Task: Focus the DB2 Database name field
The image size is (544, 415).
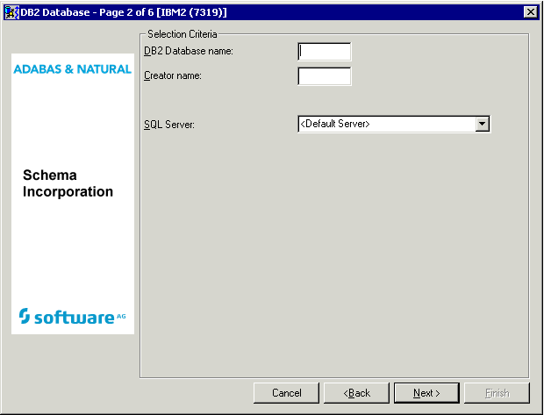Action: click(325, 52)
